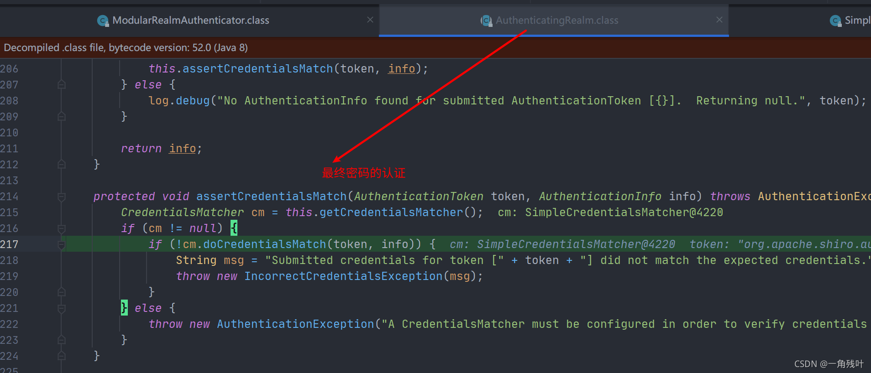The image size is (871, 373).
Task: Click log.debug call on line 208
Action: (x=179, y=101)
